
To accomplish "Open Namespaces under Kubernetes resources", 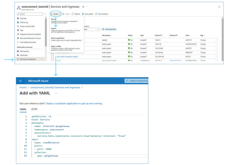I will click(x=24, y=51).
